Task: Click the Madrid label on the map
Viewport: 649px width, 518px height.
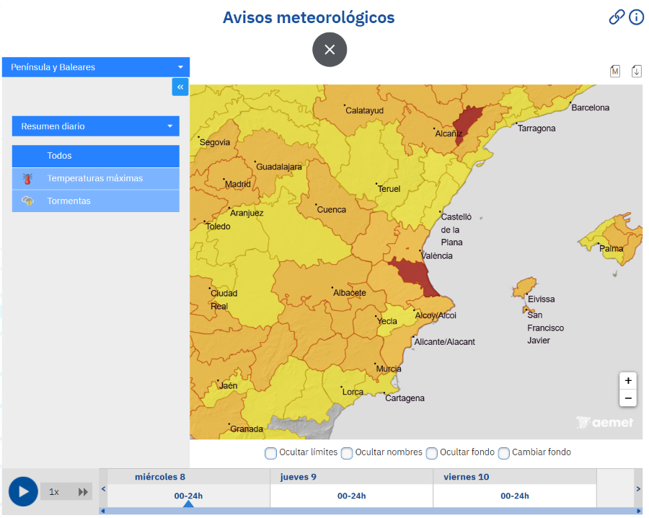Action: coord(238,184)
